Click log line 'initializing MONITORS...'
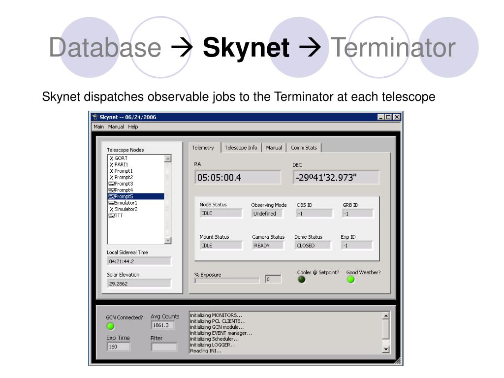 click(x=216, y=315)
